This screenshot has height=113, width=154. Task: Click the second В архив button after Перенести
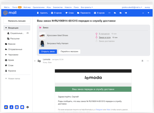(x=99, y=13)
